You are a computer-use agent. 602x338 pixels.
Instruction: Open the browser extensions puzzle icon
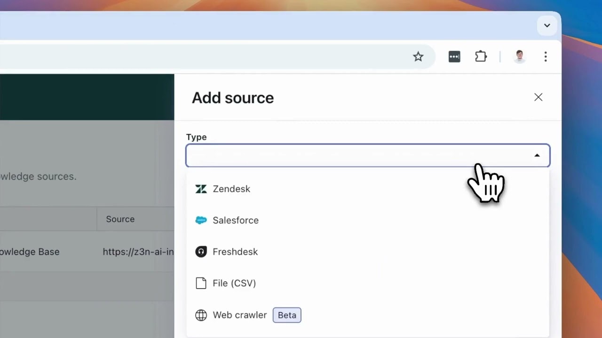coord(481,57)
